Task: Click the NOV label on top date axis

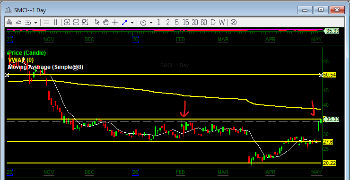Action: (49, 40)
